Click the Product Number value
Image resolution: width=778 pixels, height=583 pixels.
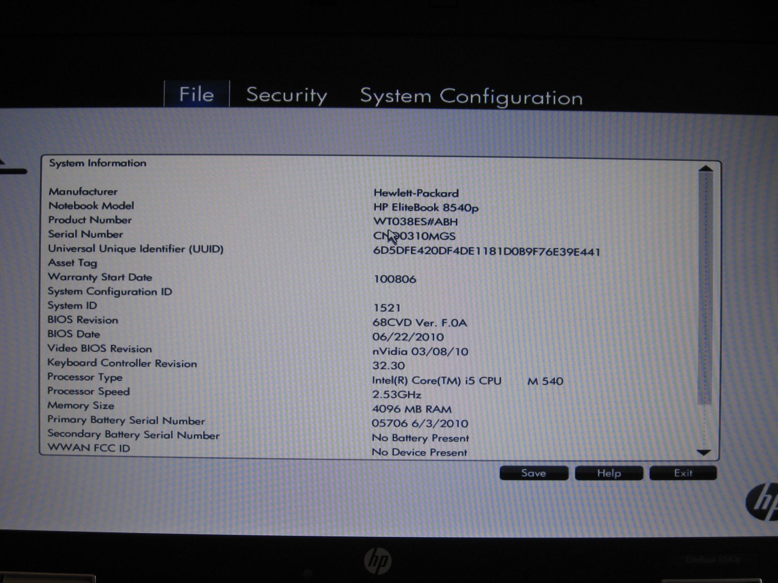coord(415,221)
